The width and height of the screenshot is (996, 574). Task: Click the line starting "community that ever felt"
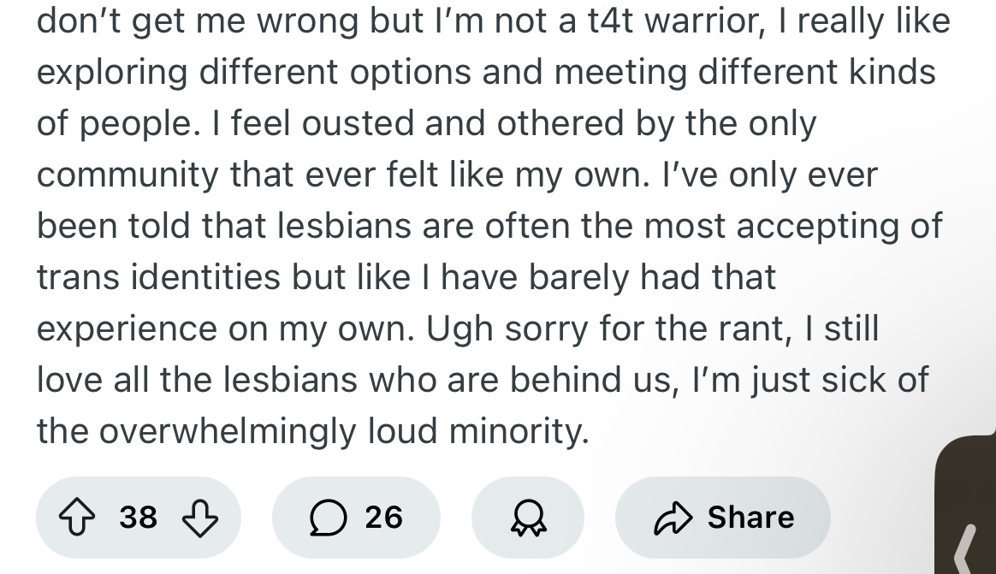[457, 175]
